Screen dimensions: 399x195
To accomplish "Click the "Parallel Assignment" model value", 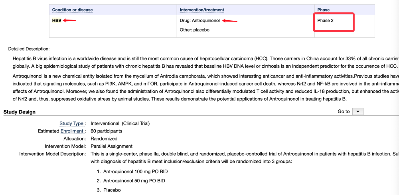I will coord(111,146).
